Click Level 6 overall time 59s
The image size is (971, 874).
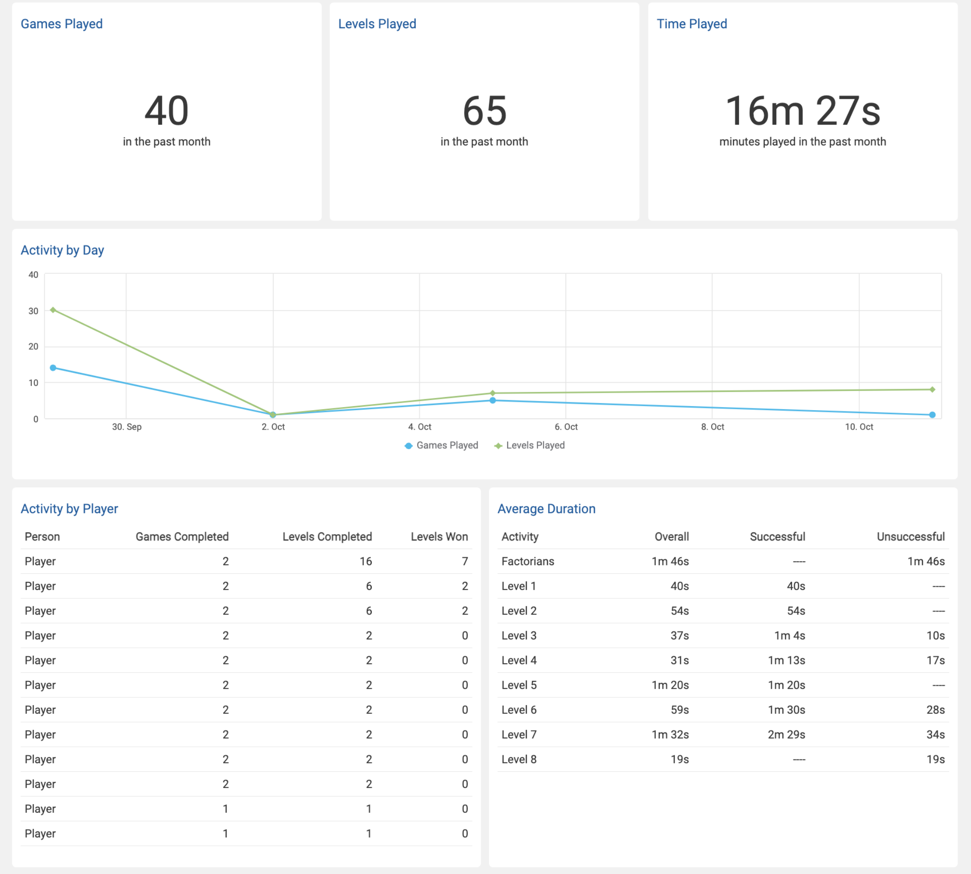click(679, 710)
